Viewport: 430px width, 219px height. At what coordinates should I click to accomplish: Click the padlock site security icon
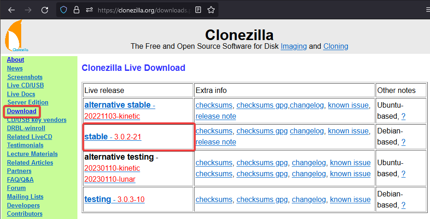[75, 10]
